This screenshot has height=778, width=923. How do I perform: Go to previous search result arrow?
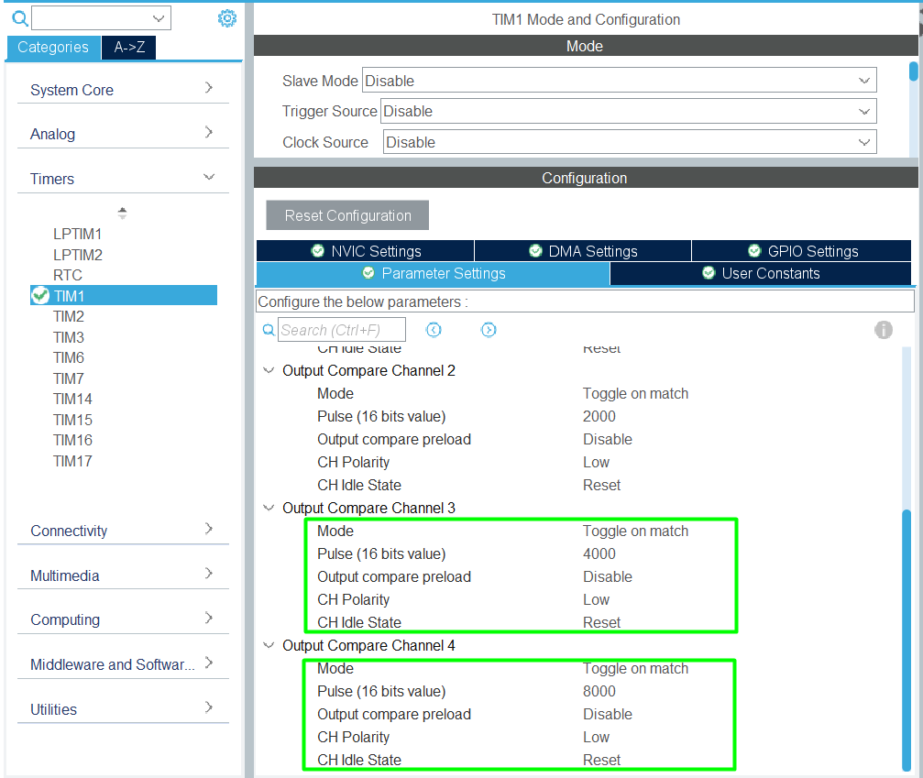point(434,330)
